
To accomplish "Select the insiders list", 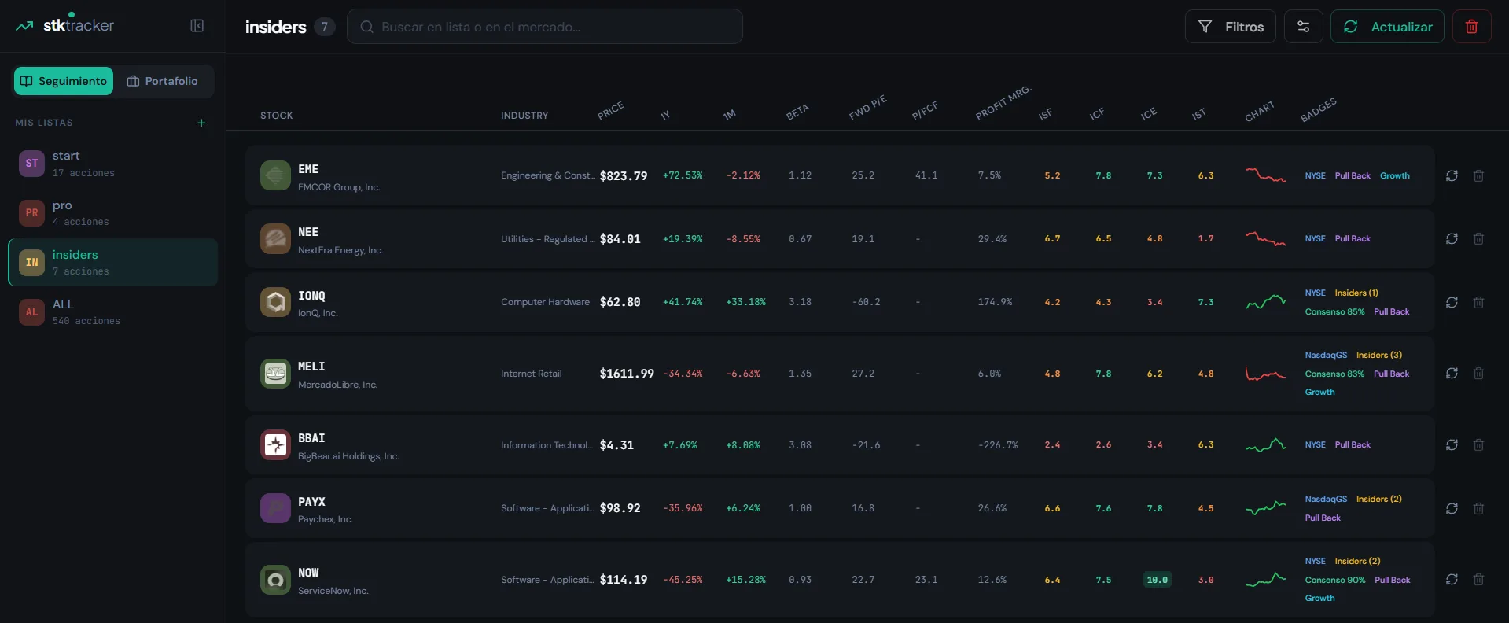I will (113, 262).
